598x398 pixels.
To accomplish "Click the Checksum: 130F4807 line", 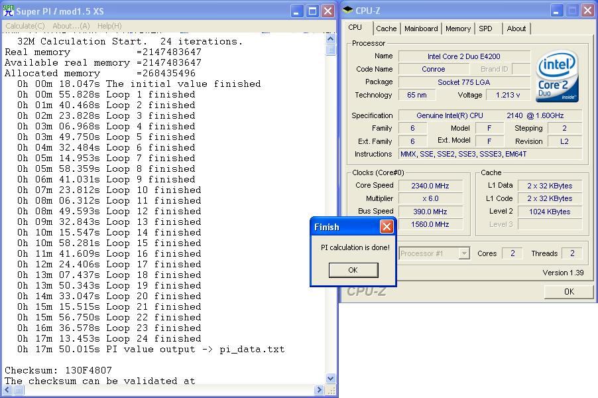I will [58, 371].
